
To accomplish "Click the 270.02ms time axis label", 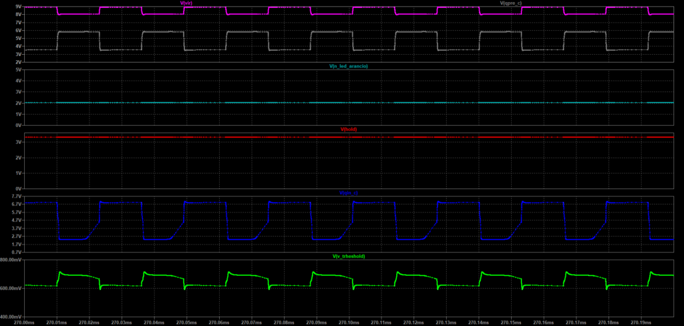I will [x=90, y=323].
